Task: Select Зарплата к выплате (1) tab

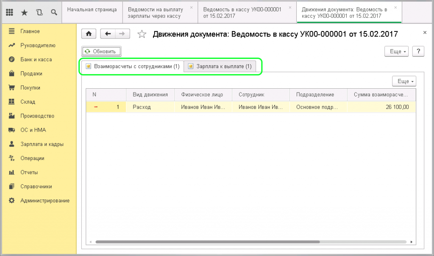Action: (x=220, y=67)
